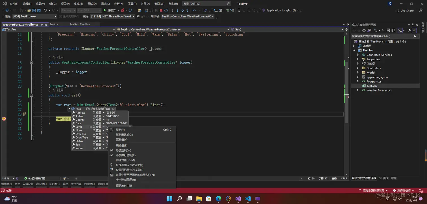Collapse the rows datatip arrow
Image resolution: width=427 pixels, height=204 pixels.
click(x=69, y=108)
